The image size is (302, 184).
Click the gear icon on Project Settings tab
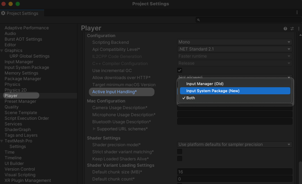pos(3,13)
